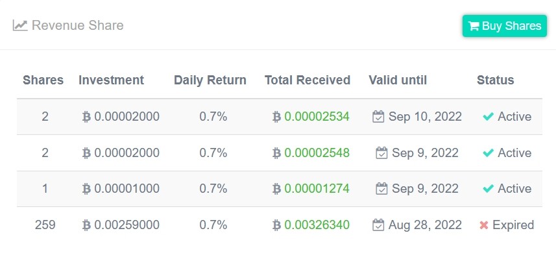Click the bitcoin icon beside 0.00001000
This screenshot has width=556, height=257.
[86, 189]
